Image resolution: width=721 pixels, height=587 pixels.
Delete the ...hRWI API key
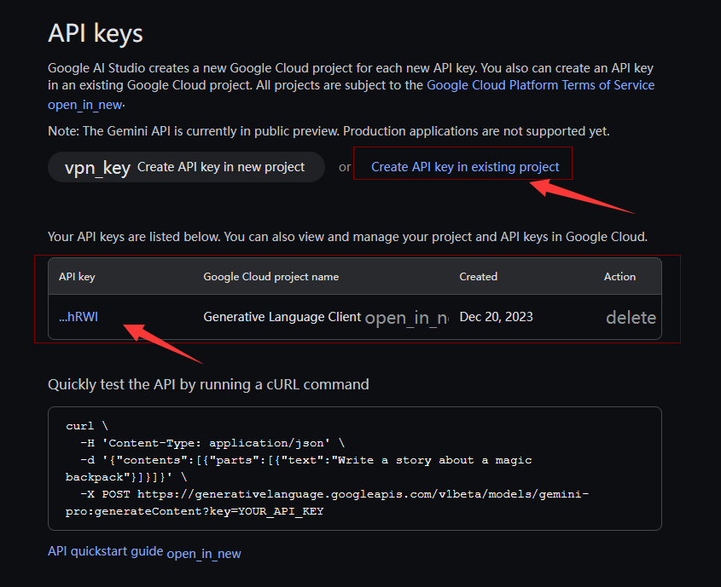coord(631,318)
